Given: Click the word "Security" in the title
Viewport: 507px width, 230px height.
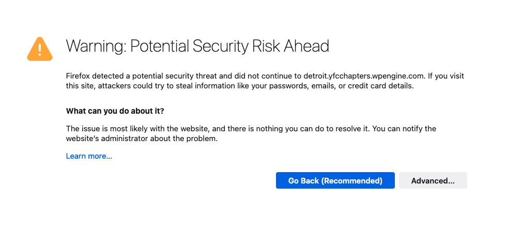Looking at the screenshot, I should click(220, 47).
